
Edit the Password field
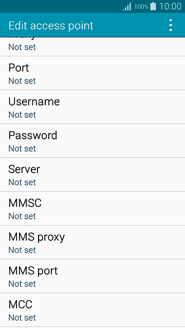point(92,141)
